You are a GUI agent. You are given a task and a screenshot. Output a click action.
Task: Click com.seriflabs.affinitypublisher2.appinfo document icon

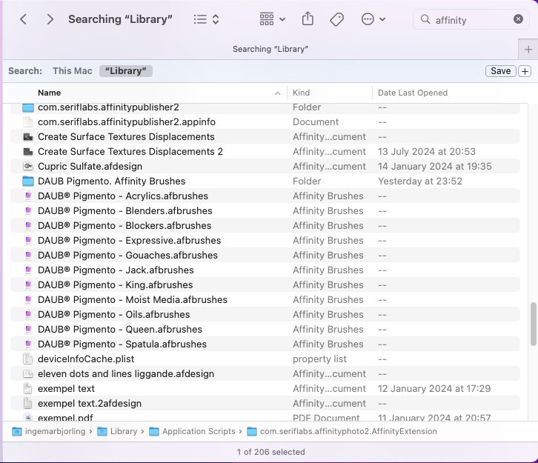coord(28,121)
